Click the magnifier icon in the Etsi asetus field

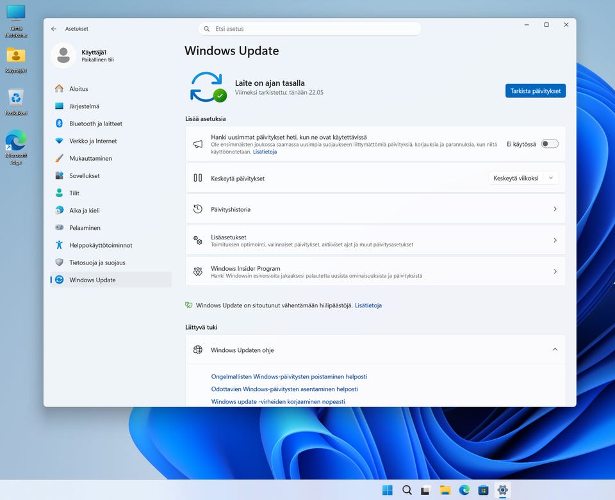point(207,29)
